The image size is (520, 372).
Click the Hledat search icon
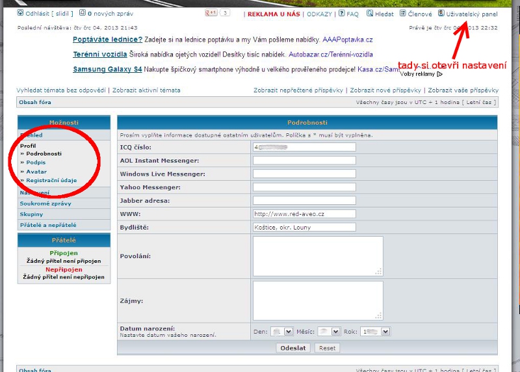370,13
